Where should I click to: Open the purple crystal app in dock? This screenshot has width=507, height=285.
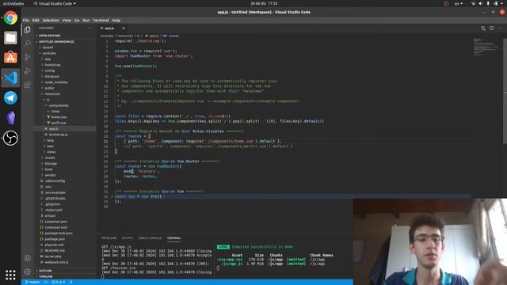(10, 118)
